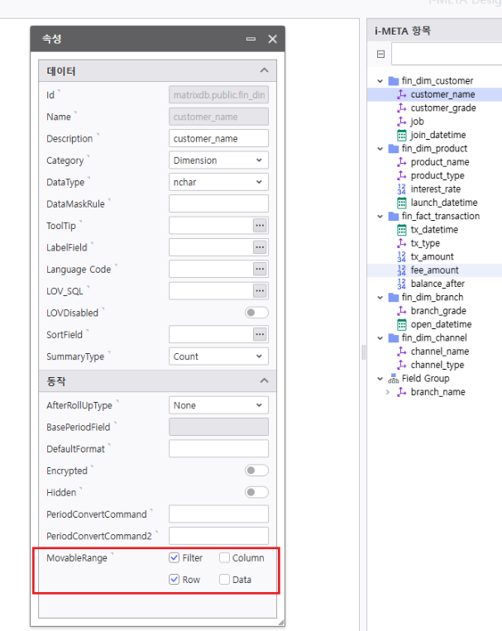Click the fin_dim_product folder icon
Screen dimensions: 502x631
click(x=394, y=149)
